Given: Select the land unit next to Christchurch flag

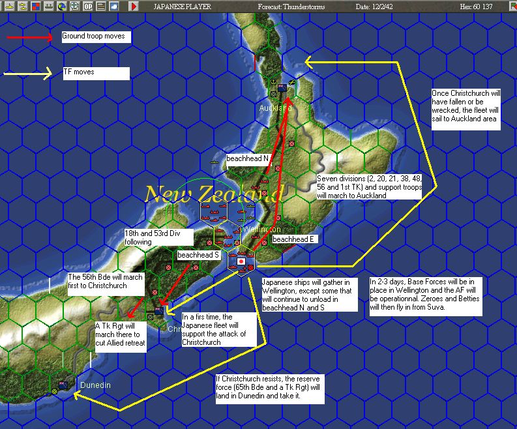Looking at the screenshot, I should (x=151, y=317).
